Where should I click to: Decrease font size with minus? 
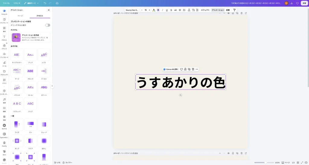click(x=142, y=10)
